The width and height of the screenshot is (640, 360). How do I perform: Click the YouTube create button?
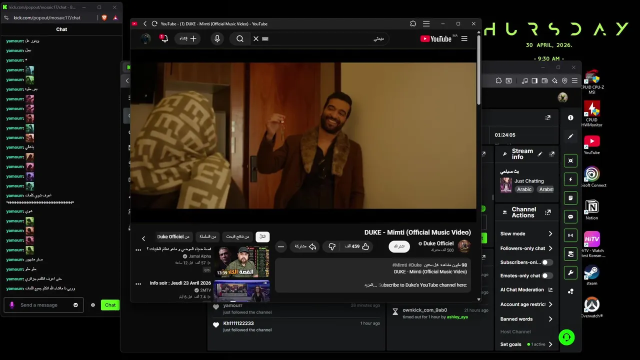(188, 38)
